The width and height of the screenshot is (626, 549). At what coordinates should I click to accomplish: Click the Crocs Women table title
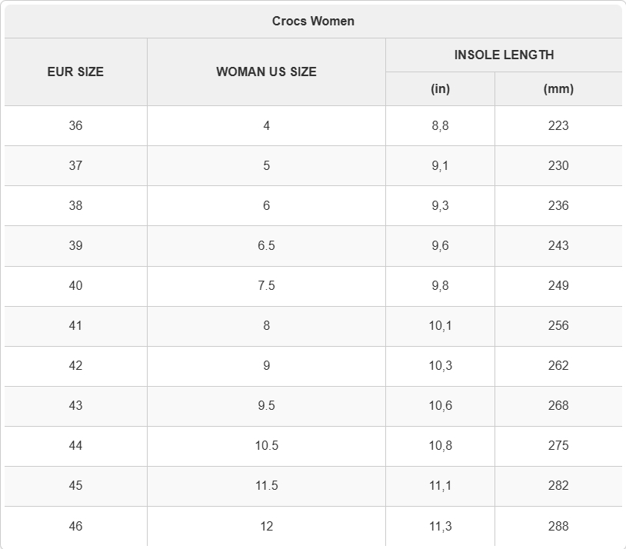pyautogui.click(x=313, y=22)
